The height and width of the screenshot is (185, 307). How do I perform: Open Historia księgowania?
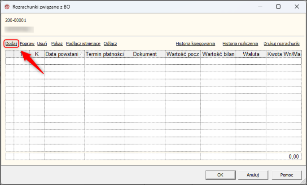195,44
